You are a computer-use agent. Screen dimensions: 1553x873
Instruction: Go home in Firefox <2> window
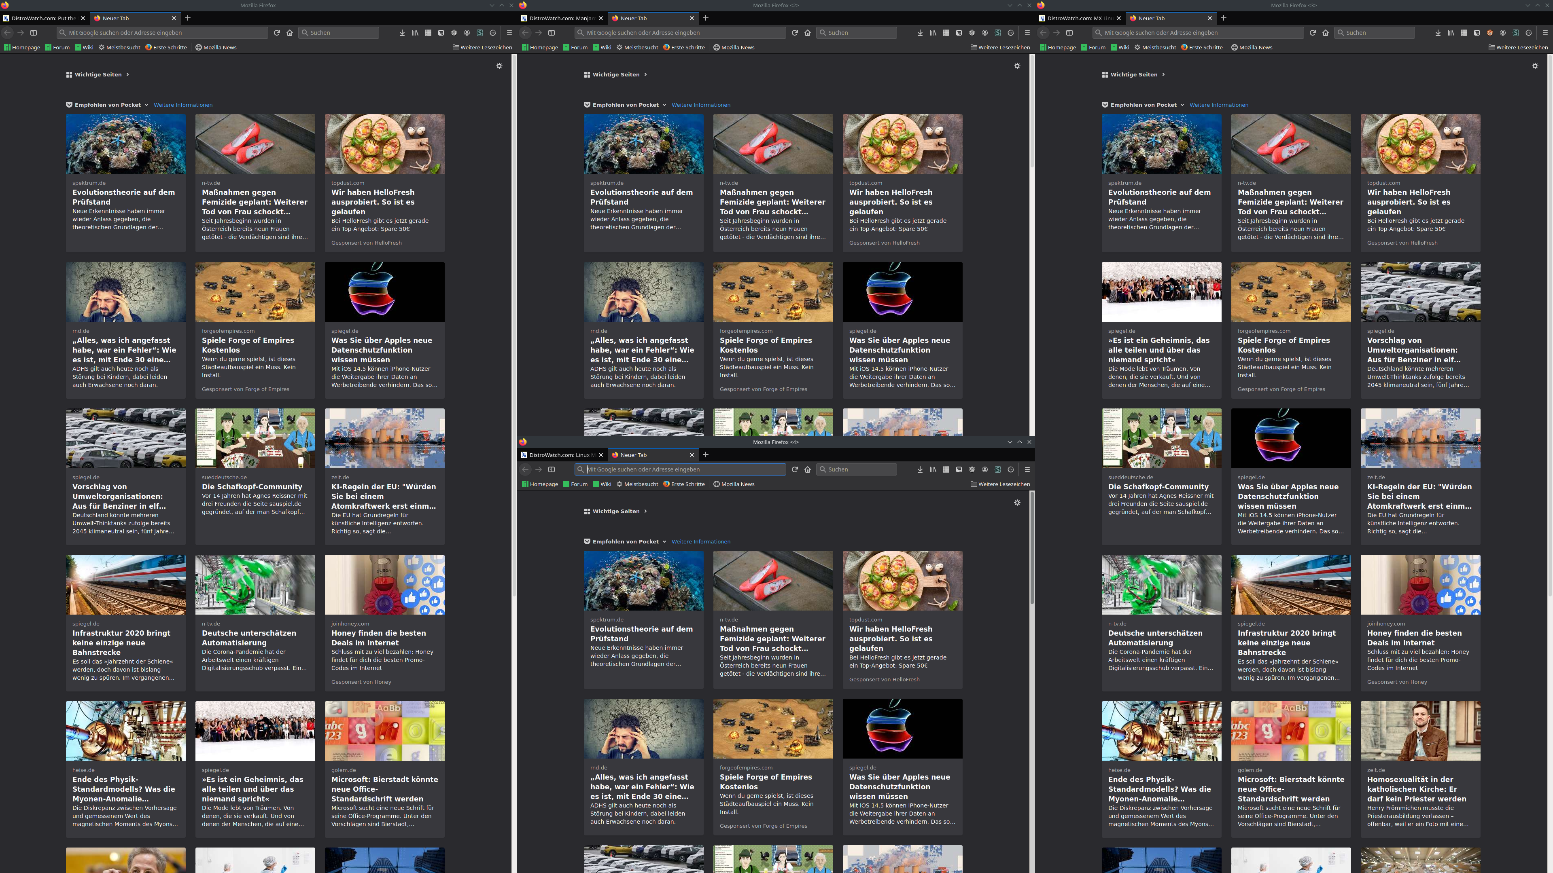807,32
